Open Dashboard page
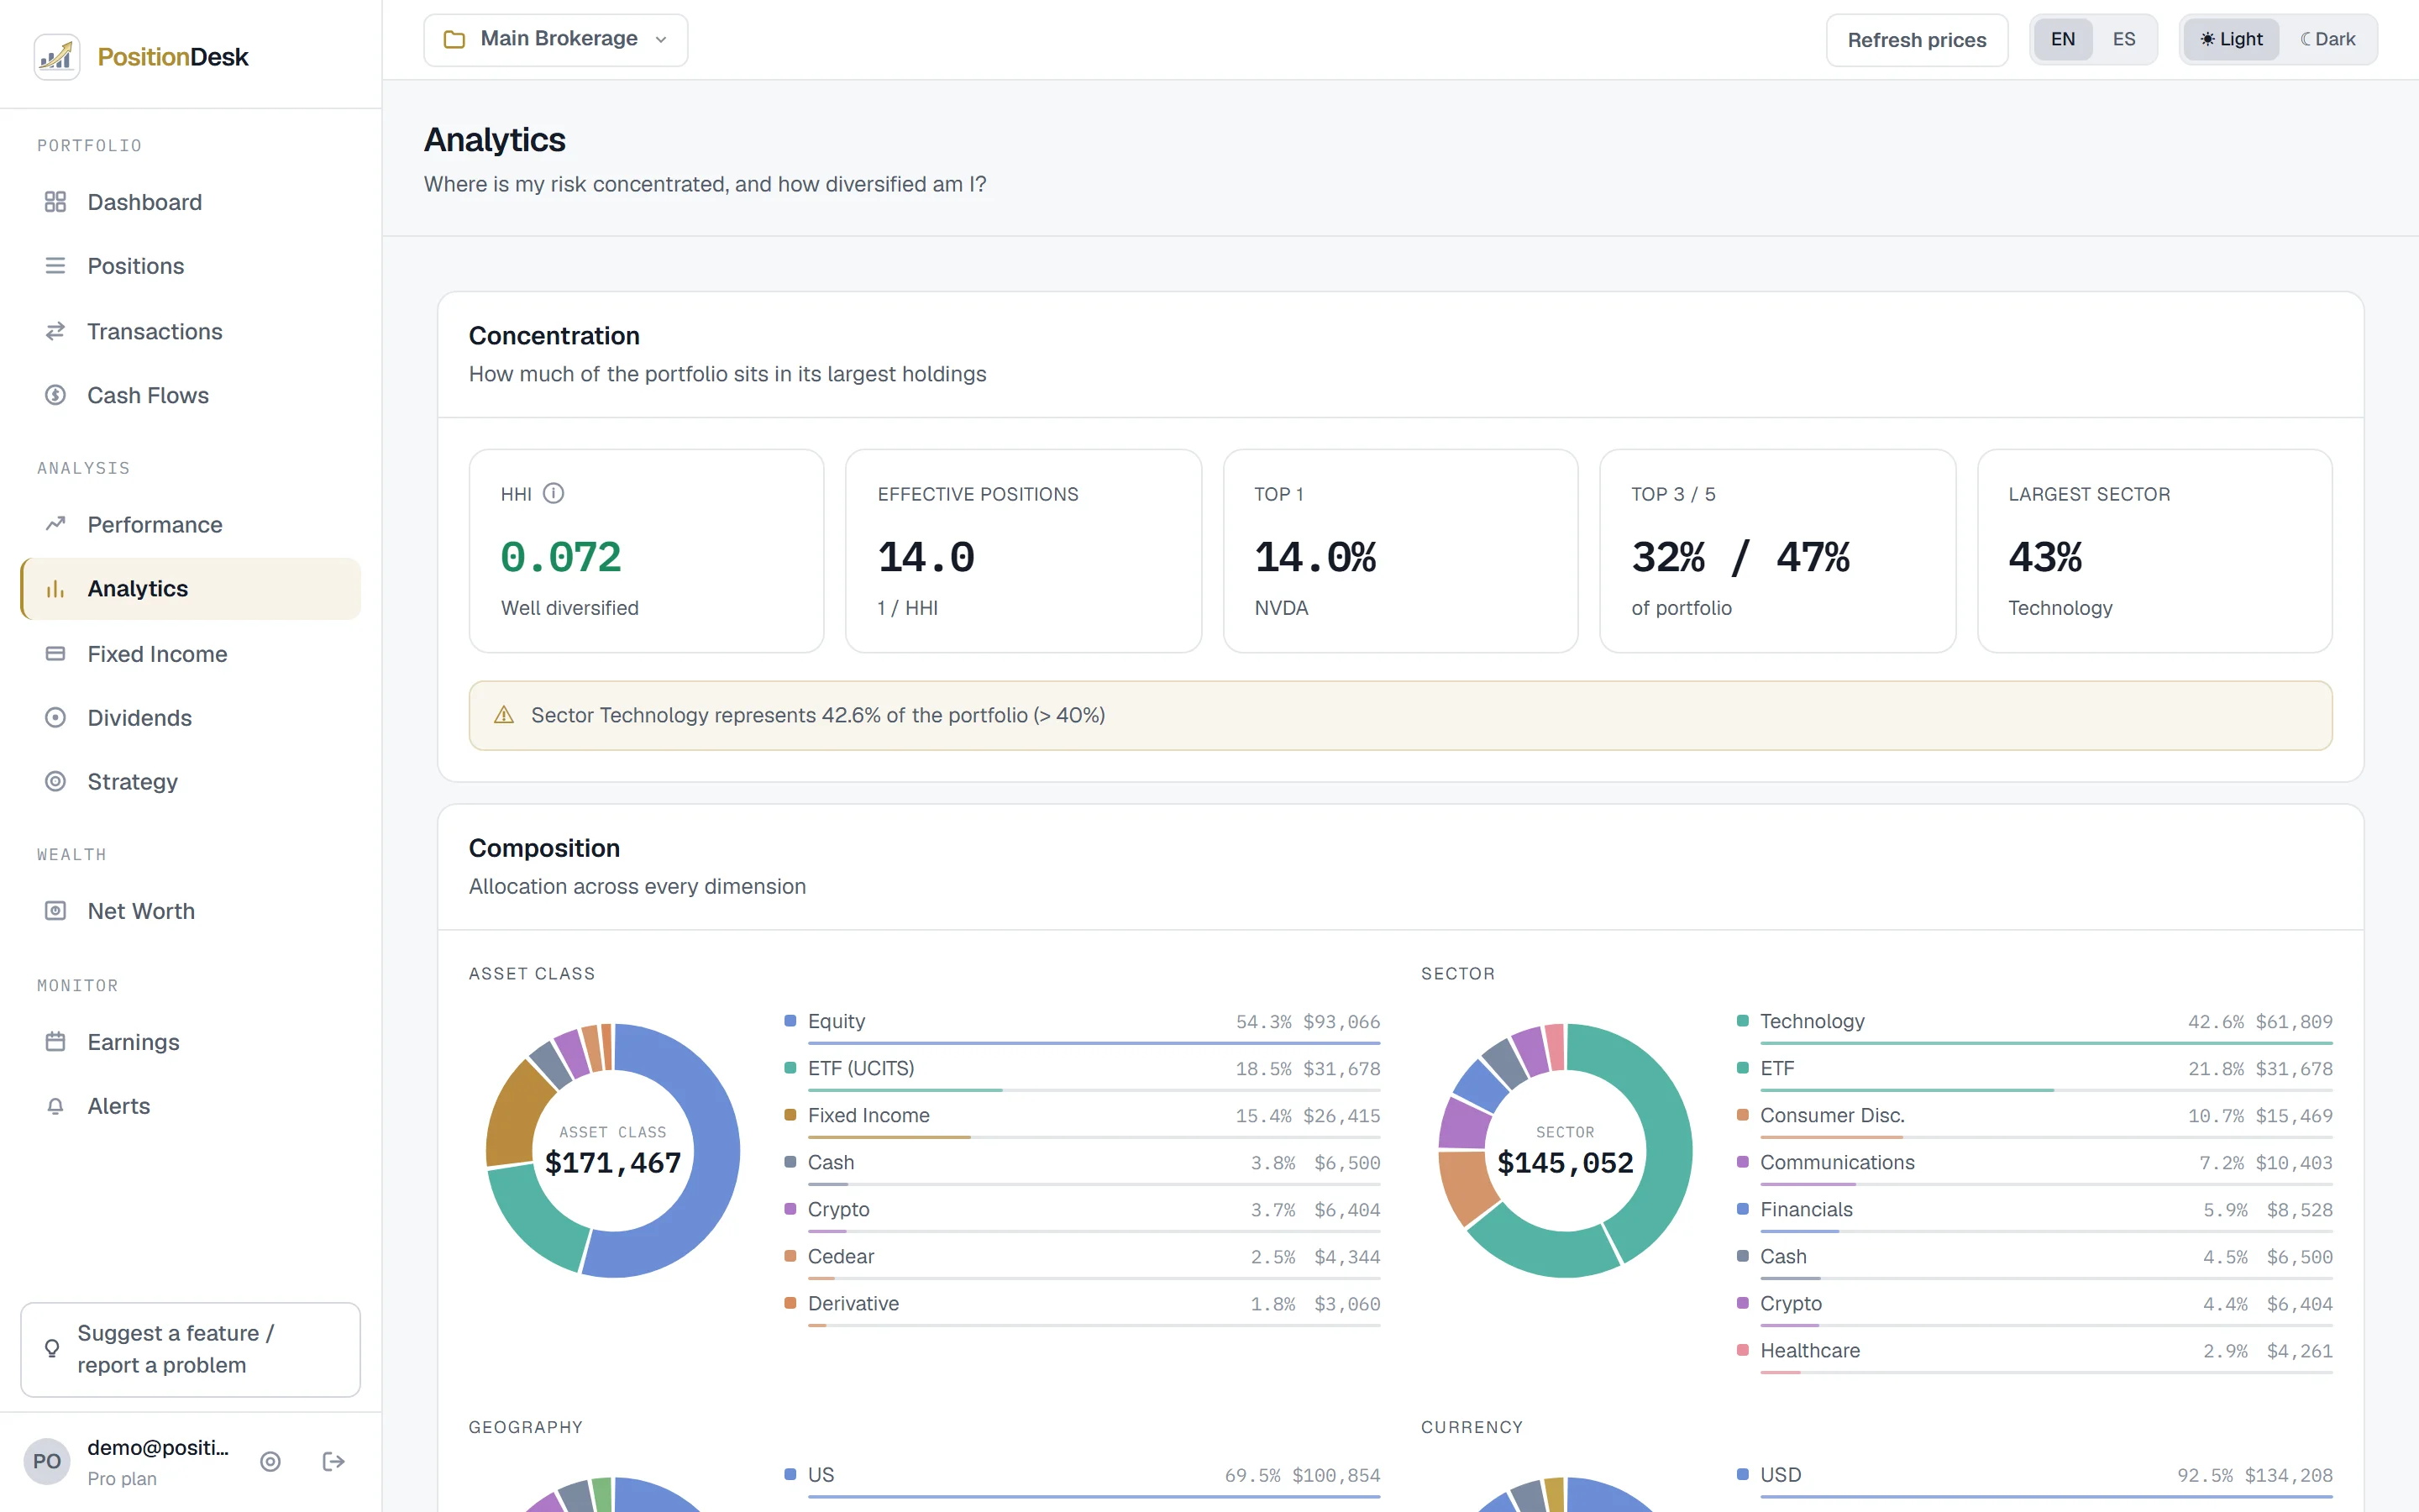Viewport: 2419px width, 1512px height. (190, 202)
